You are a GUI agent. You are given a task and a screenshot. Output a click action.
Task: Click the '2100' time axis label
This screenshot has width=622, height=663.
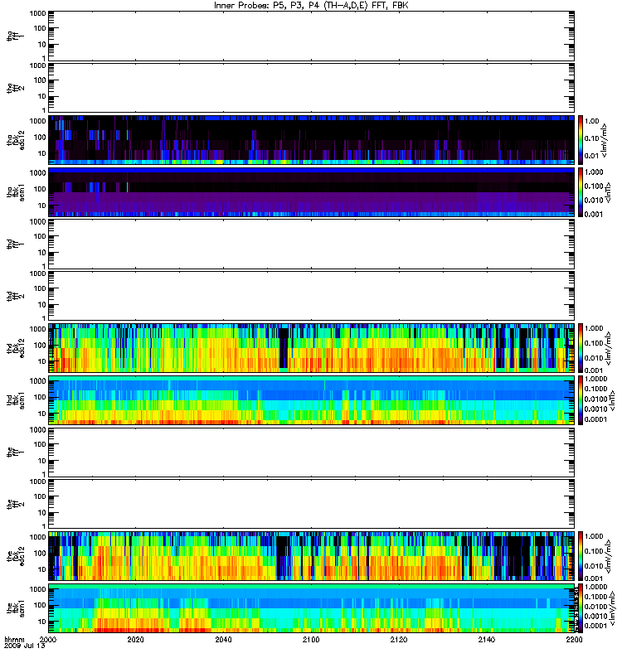tap(311, 639)
